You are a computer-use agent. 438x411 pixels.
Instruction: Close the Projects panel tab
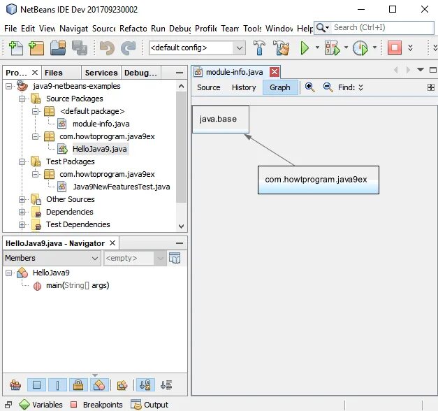coord(35,73)
